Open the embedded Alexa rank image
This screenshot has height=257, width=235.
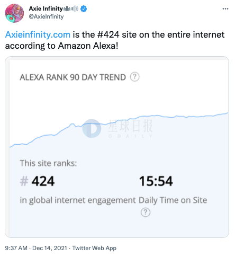click(x=117, y=147)
